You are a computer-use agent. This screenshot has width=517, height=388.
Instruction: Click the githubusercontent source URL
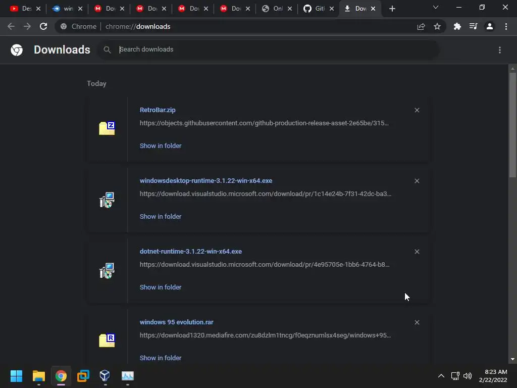264,123
